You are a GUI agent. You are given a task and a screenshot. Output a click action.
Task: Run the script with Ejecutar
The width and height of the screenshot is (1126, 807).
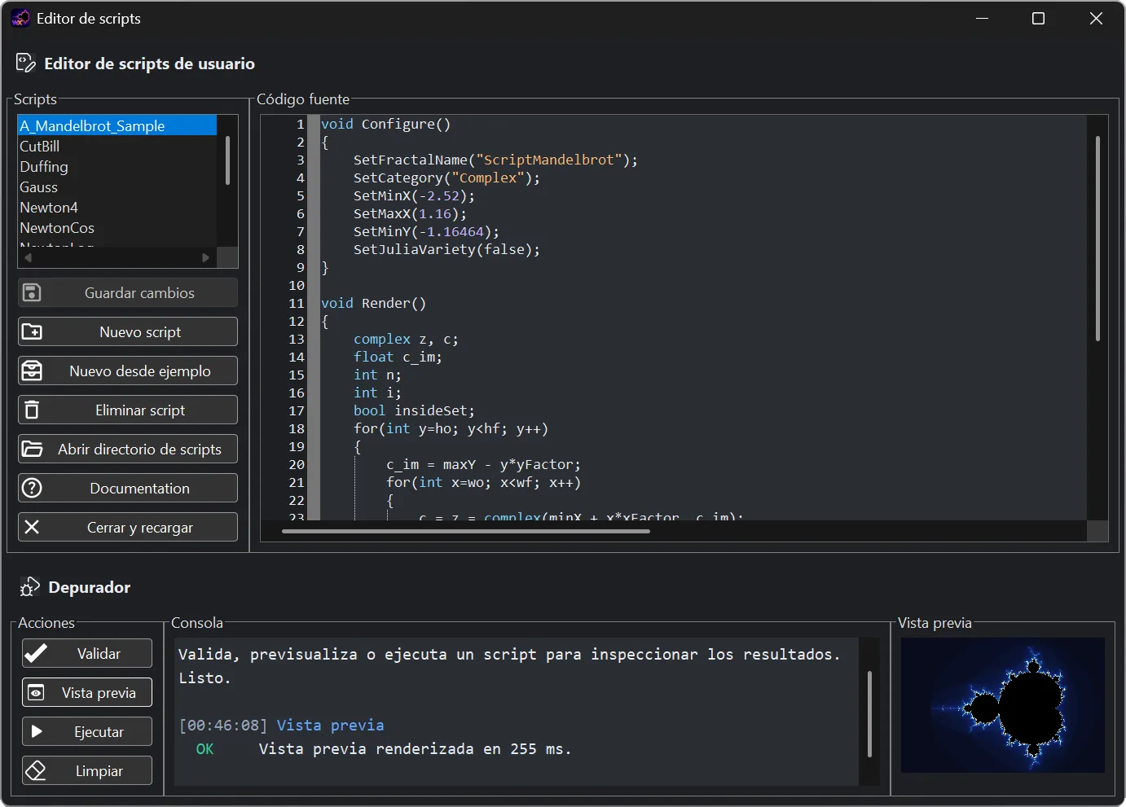point(87,731)
